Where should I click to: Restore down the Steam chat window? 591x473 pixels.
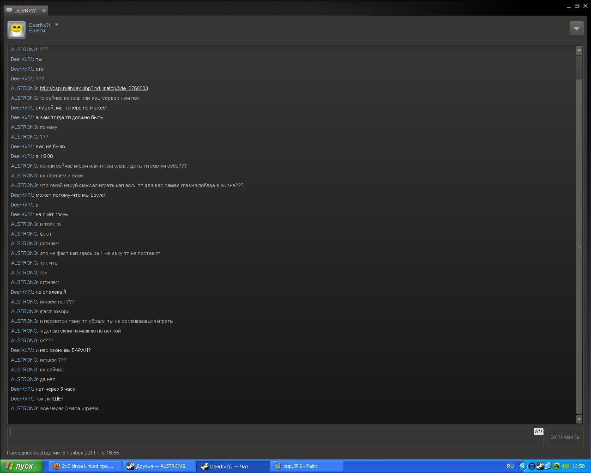(577, 6)
